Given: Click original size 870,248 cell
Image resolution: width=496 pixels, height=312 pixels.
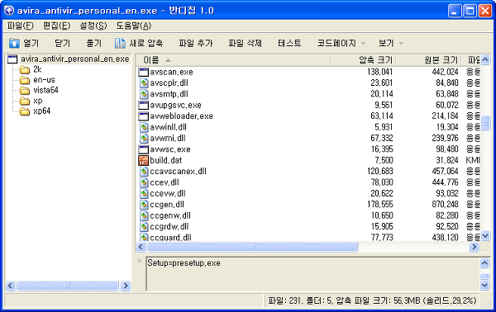Looking at the screenshot, I should tap(445, 205).
